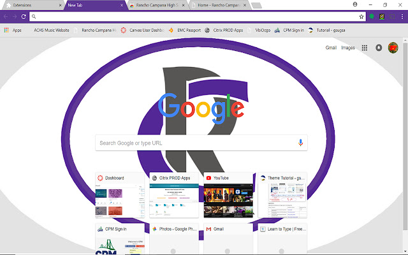Open the Citrix PROD Apps bookmark

pyautogui.click(x=224, y=30)
